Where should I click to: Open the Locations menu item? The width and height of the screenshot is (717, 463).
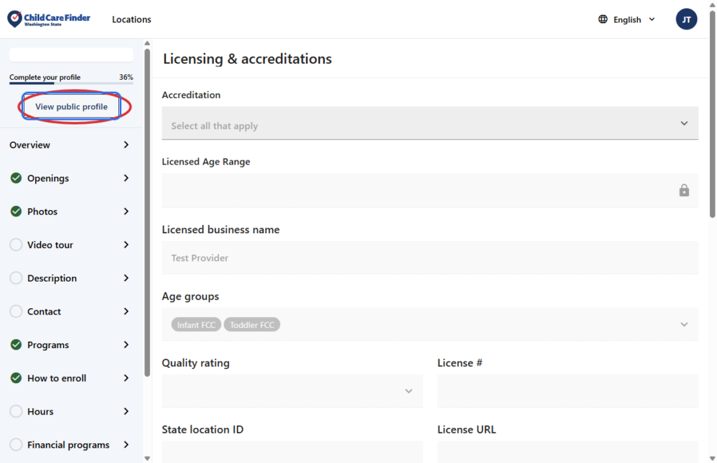[x=132, y=20]
